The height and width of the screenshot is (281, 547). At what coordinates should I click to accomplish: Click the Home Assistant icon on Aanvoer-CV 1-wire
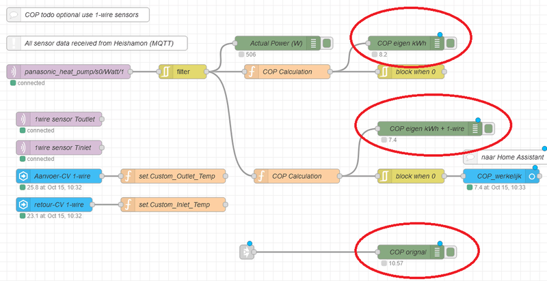(x=23, y=176)
